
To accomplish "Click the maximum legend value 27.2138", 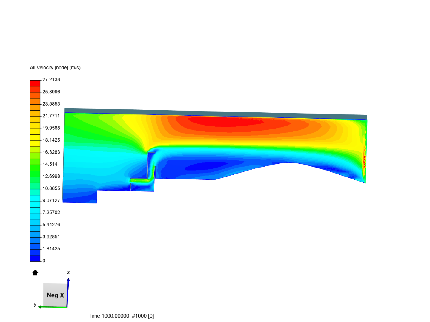I will [51, 79].
